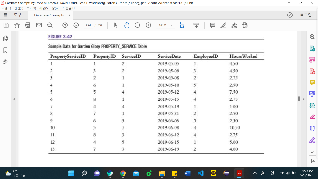
Task: Click the current page number field
Action: coord(88,25)
